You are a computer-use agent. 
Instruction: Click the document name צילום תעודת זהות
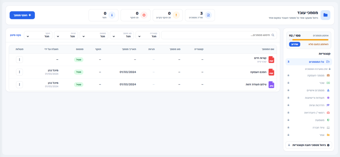click(x=256, y=85)
